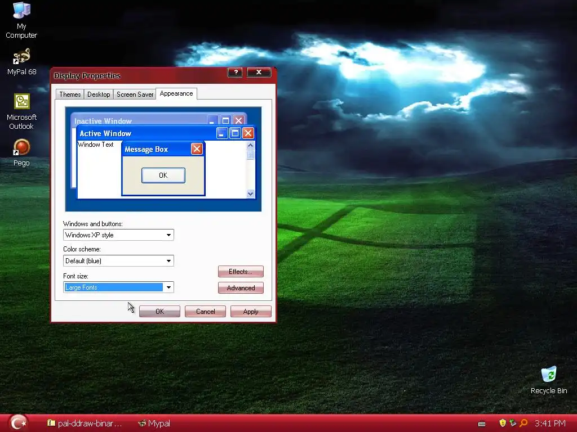
Task: Click preview Inactive Window title bar
Action: click(x=158, y=120)
